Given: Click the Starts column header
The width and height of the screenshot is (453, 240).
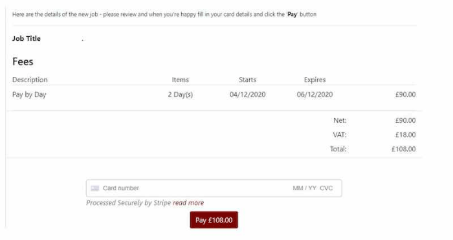Looking at the screenshot, I should (247, 80).
